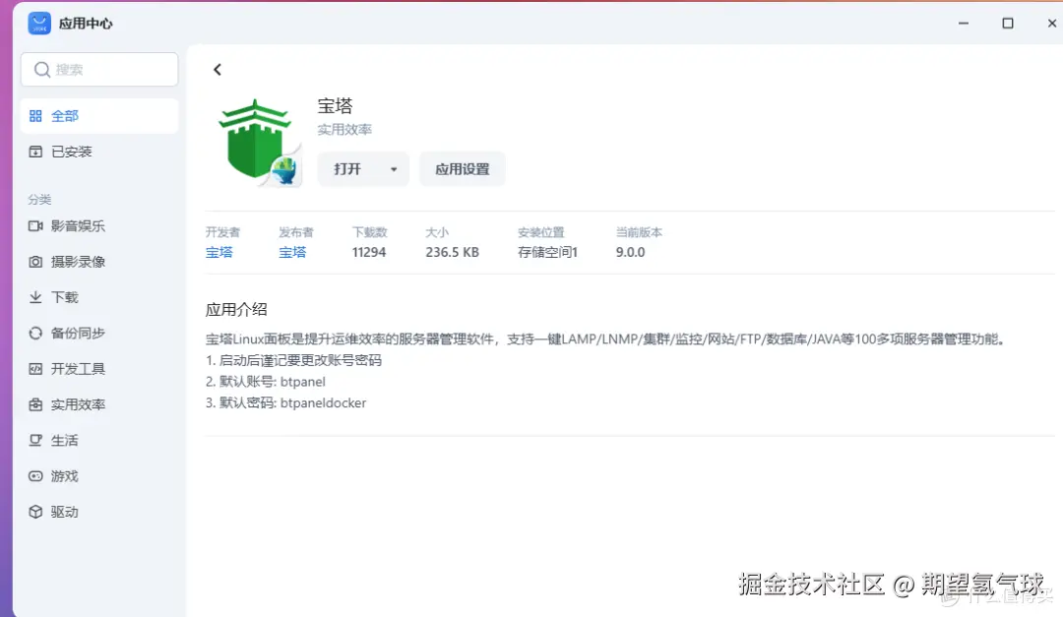The height and width of the screenshot is (617, 1063).
Task: Follow the publisher 宝塔 link
Action: coord(292,252)
